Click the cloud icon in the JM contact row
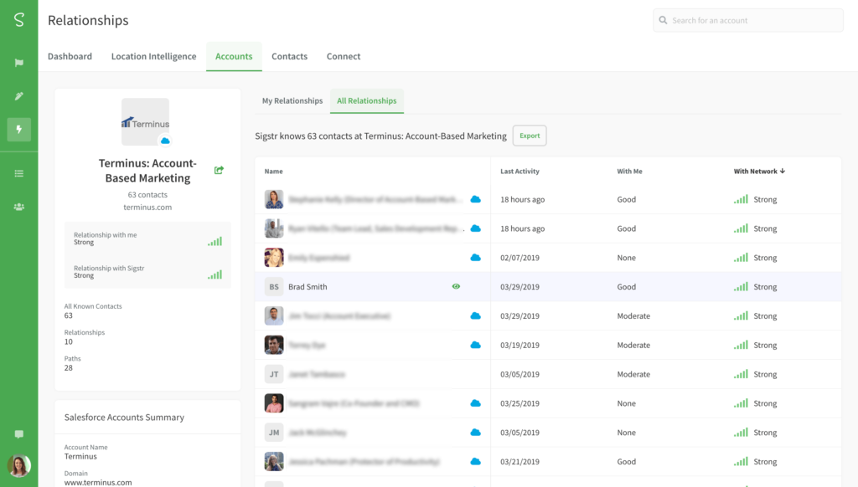 pos(476,433)
